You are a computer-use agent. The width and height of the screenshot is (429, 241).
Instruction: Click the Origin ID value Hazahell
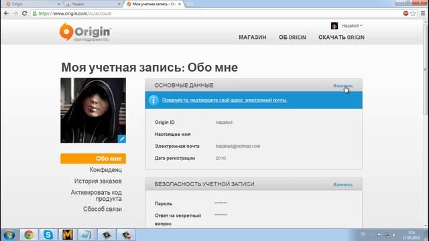(224, 123)
